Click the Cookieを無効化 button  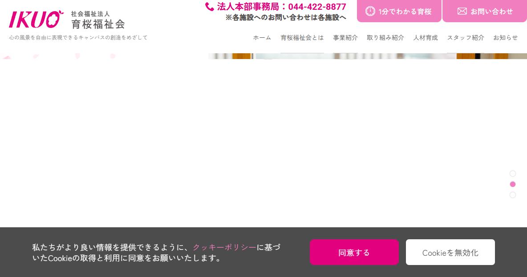(x=450, y=252)
